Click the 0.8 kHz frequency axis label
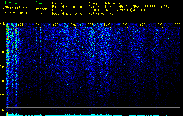 (3, 81)
